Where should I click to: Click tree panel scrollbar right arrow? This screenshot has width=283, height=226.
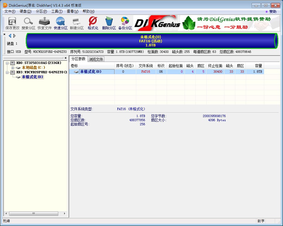pyautogui.click(x=65, y=213)
